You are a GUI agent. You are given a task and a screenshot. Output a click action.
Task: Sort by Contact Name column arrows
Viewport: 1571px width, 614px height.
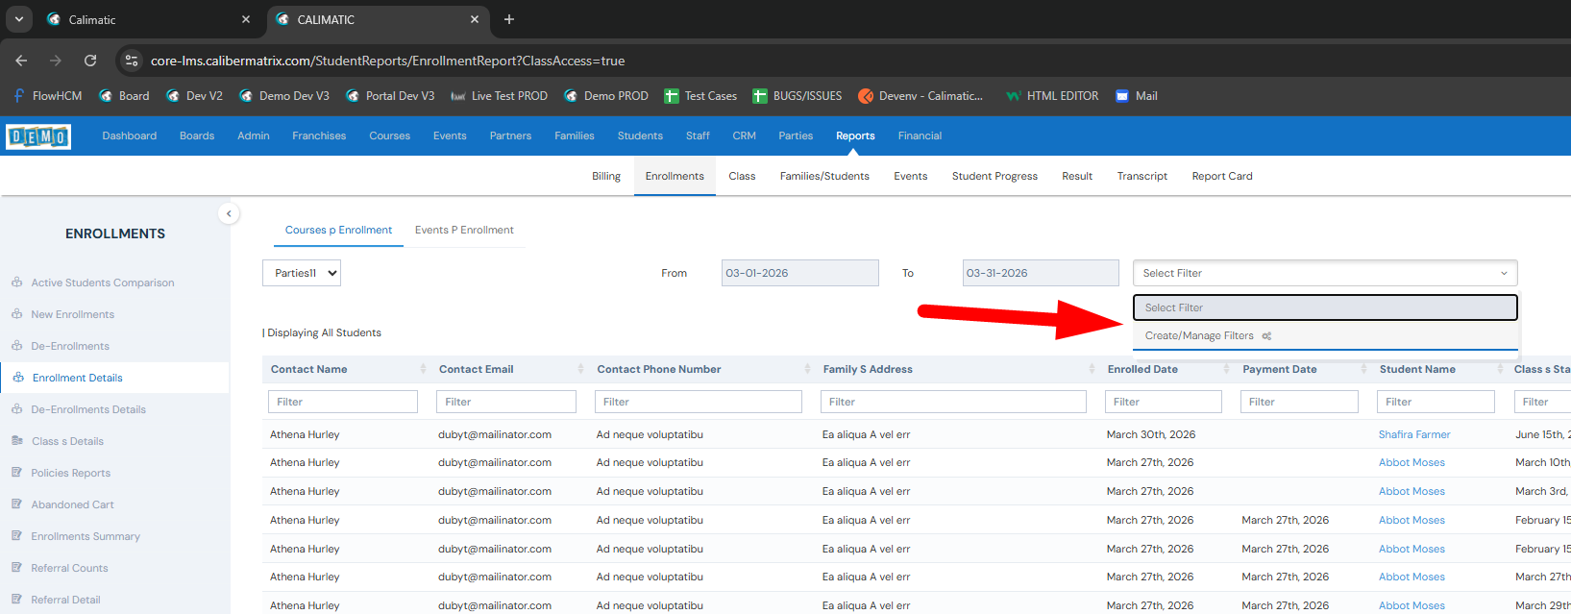tap(423, 369)
